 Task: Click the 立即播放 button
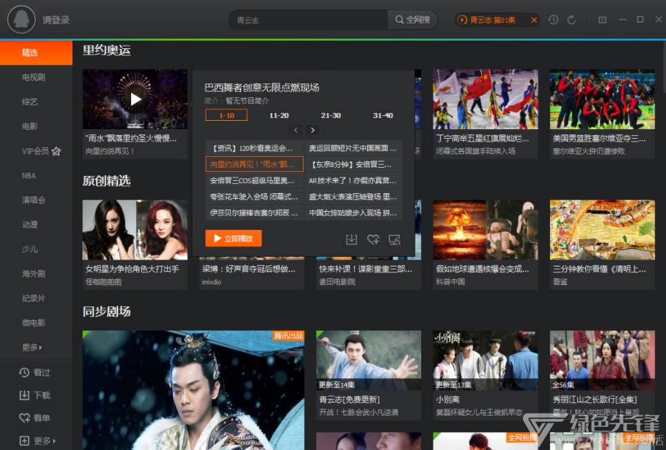coord(233,238)
